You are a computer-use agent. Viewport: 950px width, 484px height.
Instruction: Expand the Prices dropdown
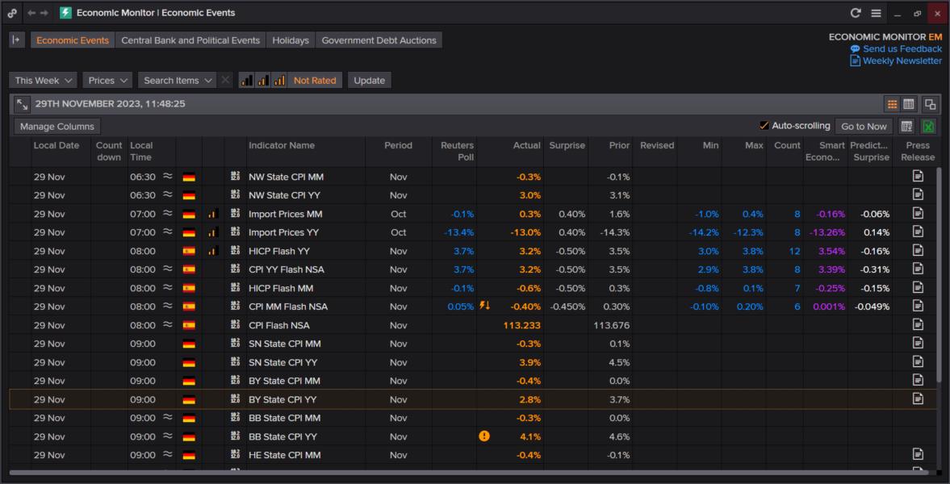107,80
